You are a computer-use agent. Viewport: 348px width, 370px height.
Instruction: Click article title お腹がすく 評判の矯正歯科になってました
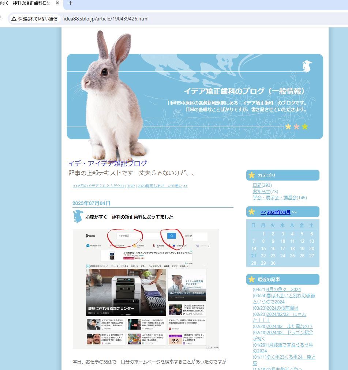point(129,217)
